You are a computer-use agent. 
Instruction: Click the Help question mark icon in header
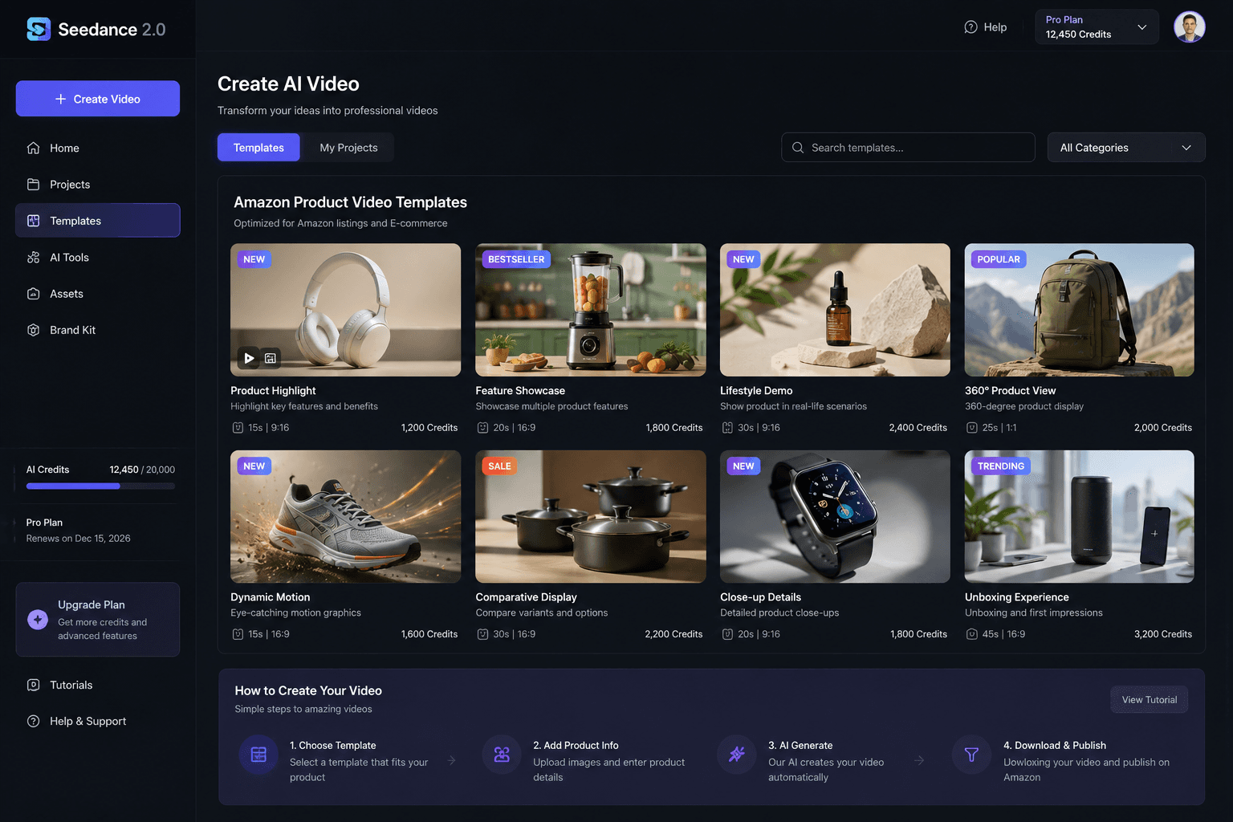click(x=971, y=27)
